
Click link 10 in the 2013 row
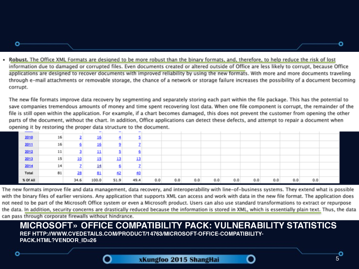(80, 159)
